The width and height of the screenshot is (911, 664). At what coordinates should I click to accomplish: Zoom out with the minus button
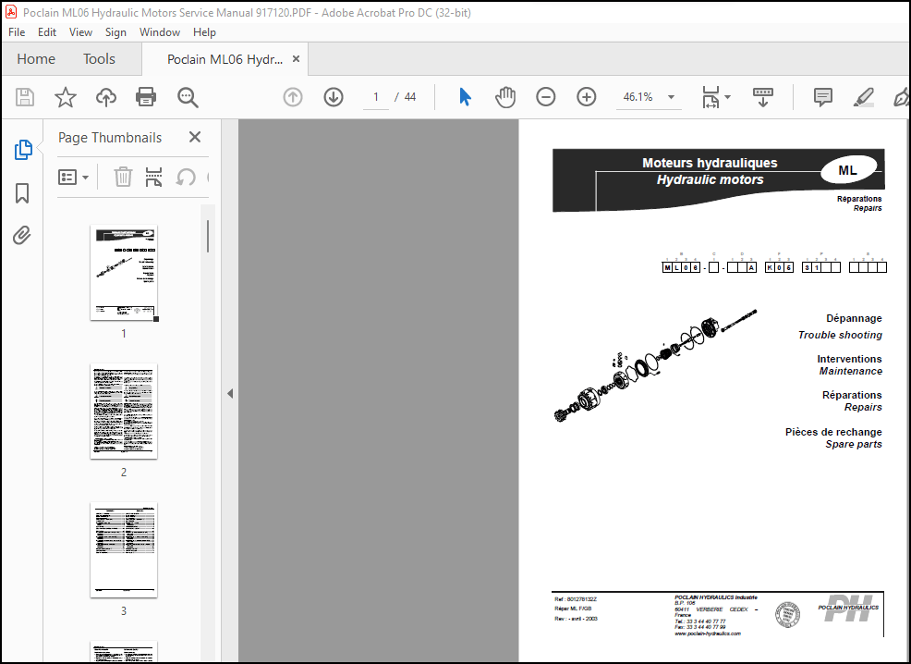(545, 96)
